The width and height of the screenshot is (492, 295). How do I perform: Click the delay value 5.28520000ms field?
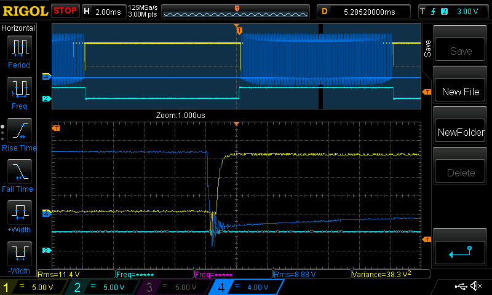pos(363,11)
